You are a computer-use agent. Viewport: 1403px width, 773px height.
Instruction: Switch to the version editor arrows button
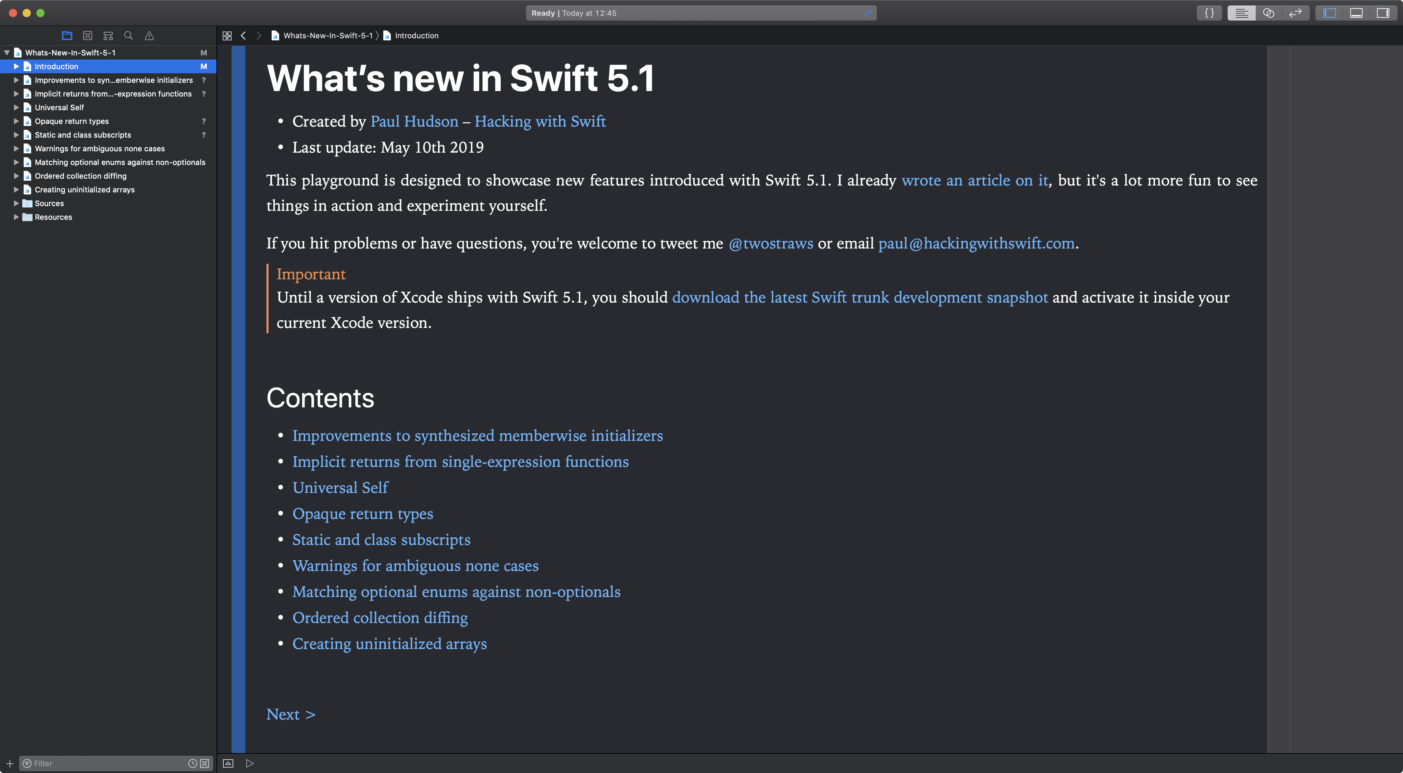pyautogui.click(x=1295, y=13)
